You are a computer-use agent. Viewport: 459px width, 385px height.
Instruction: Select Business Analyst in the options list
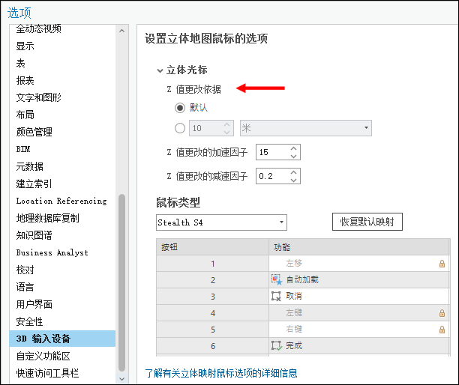click(x=52, y=252)
